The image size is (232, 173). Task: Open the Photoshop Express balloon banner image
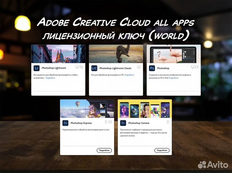[x=87, y=108]
